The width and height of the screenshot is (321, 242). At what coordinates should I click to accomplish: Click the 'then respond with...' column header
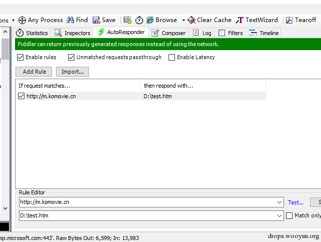coord(203,86)
